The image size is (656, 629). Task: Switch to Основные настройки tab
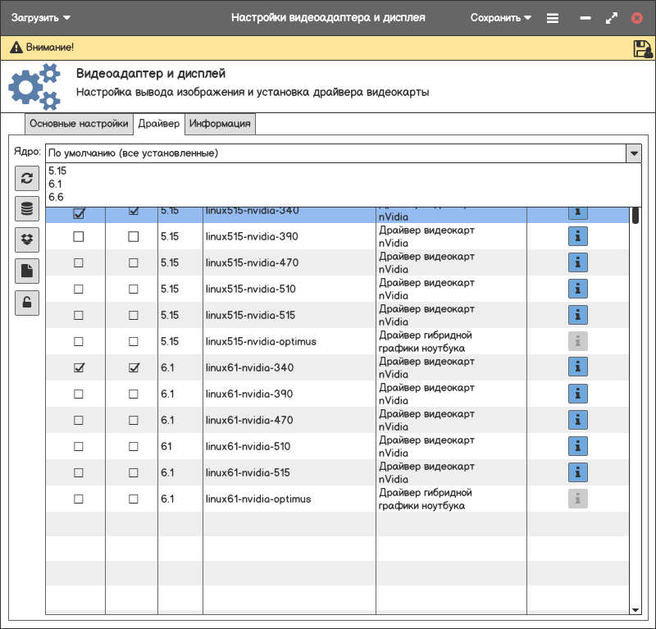click(x=79, y=124)
